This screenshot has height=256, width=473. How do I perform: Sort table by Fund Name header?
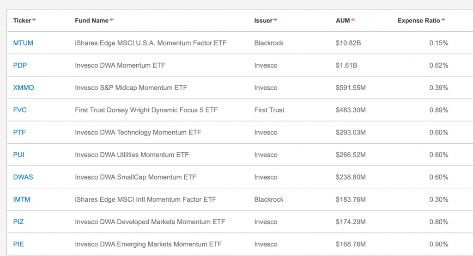[x=94, y=20]
